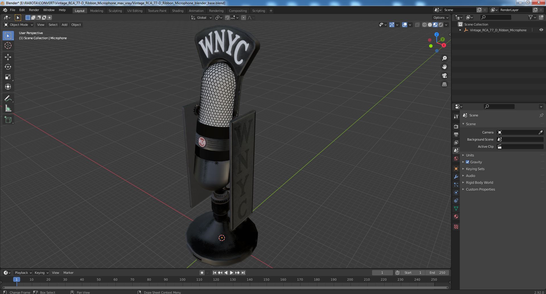The height and width of the screenshot is (294, 546).
Task: Expand the Rigid Body World panel
Action: click(x=479, y=182)
